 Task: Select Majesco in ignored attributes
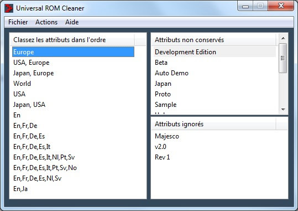[x=215, y=136]
